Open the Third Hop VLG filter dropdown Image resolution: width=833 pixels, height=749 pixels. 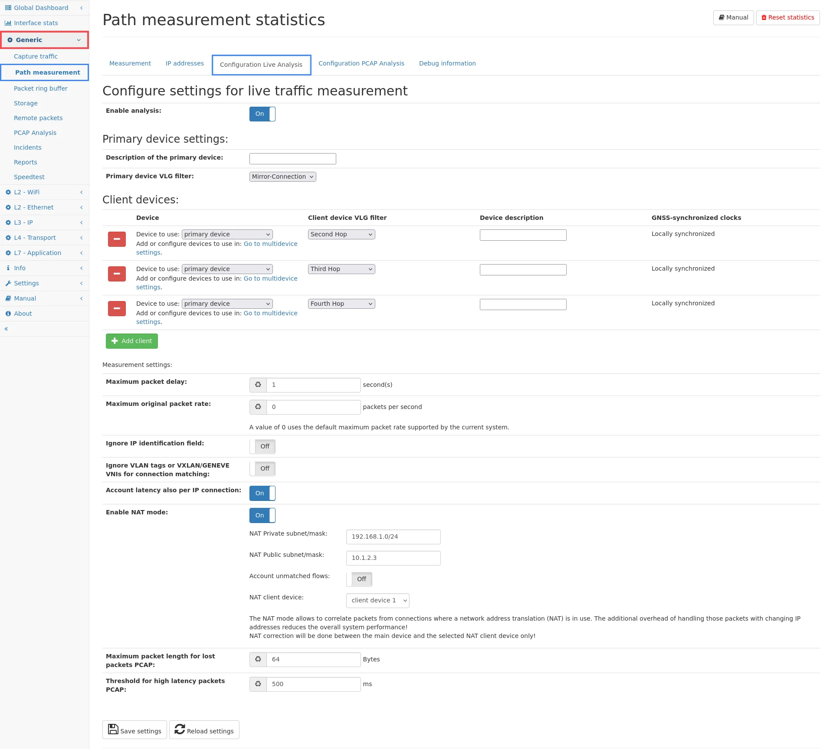341,269
